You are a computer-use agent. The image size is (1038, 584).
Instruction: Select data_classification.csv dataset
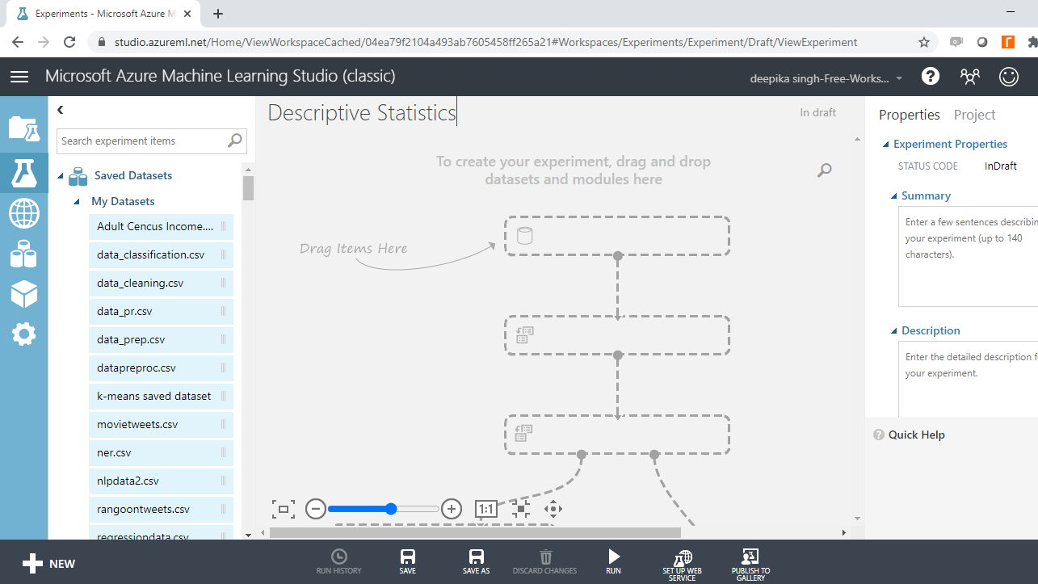pos(161,255)
